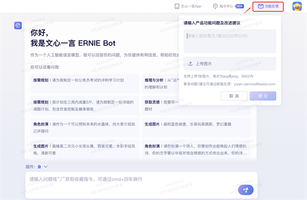The height and width of the screenshot is (200, 307).
Task: Open the 文心一言App menu item
Action: click(188, 6)
